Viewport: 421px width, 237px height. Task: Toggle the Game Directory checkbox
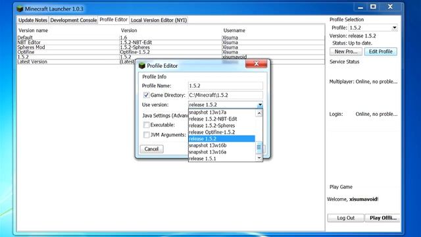(146, 95)
